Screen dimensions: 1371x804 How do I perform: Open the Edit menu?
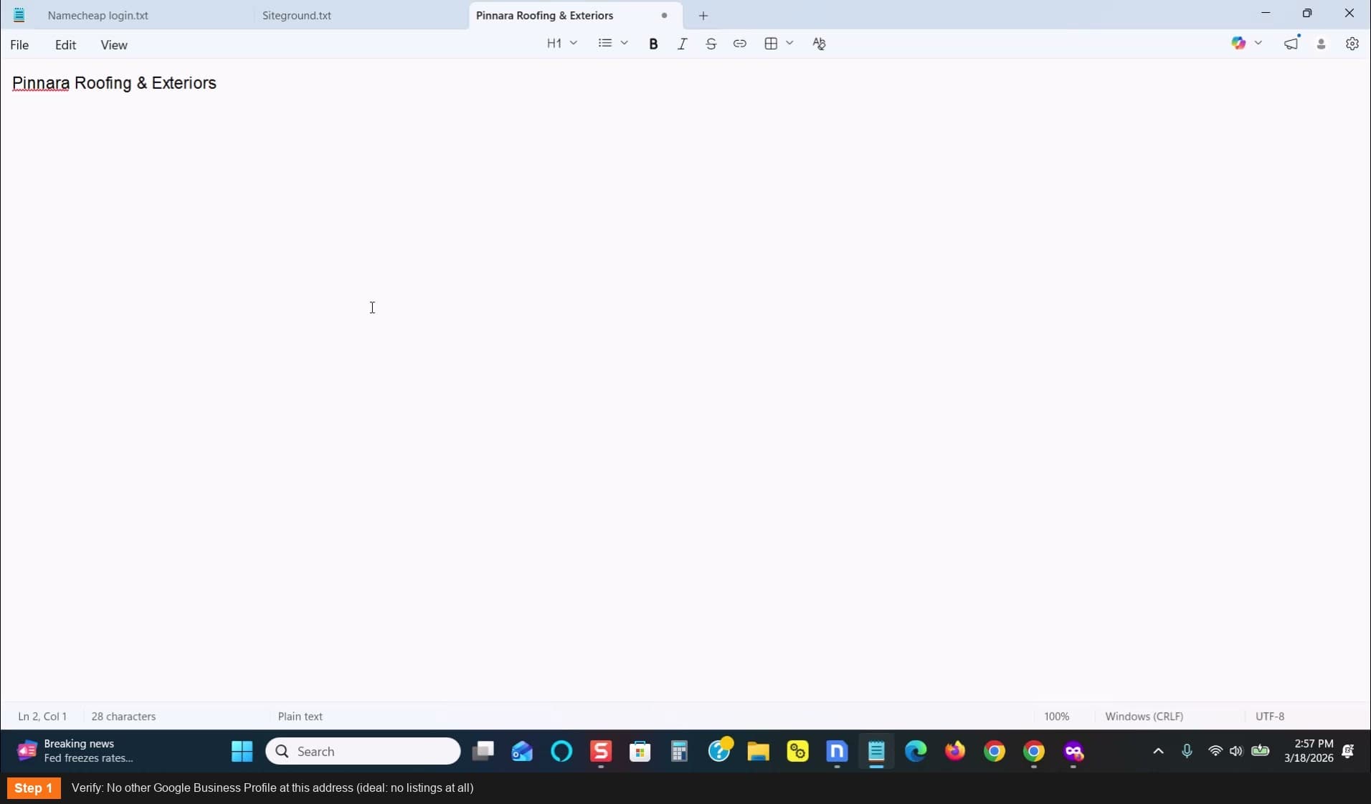pos(65,44)
